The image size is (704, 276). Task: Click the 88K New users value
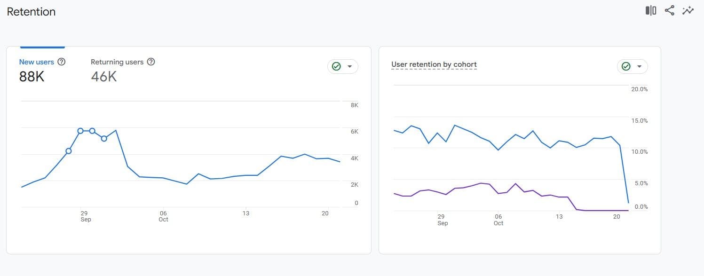[x=32, y=76]
